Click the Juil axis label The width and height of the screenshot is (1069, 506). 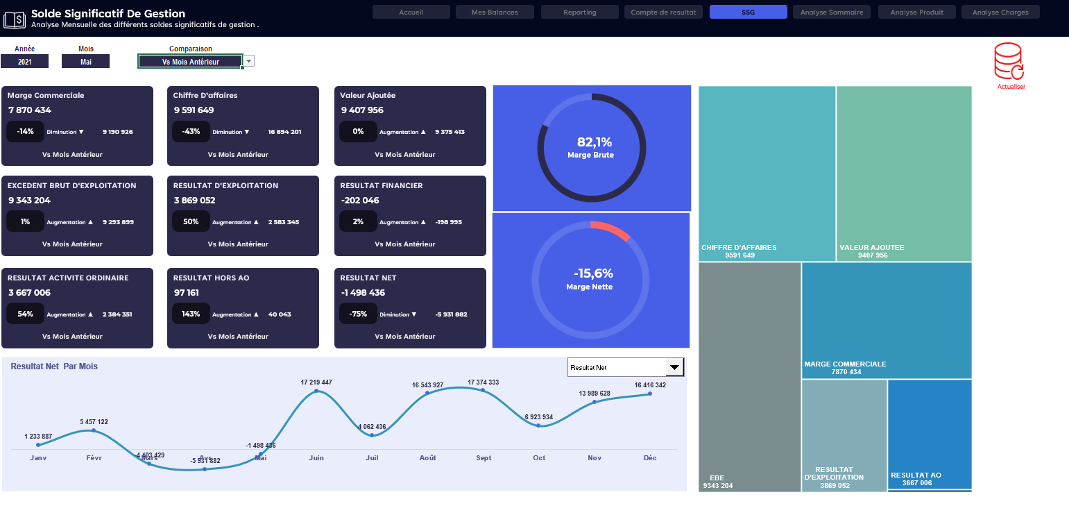tap(372, 458)
